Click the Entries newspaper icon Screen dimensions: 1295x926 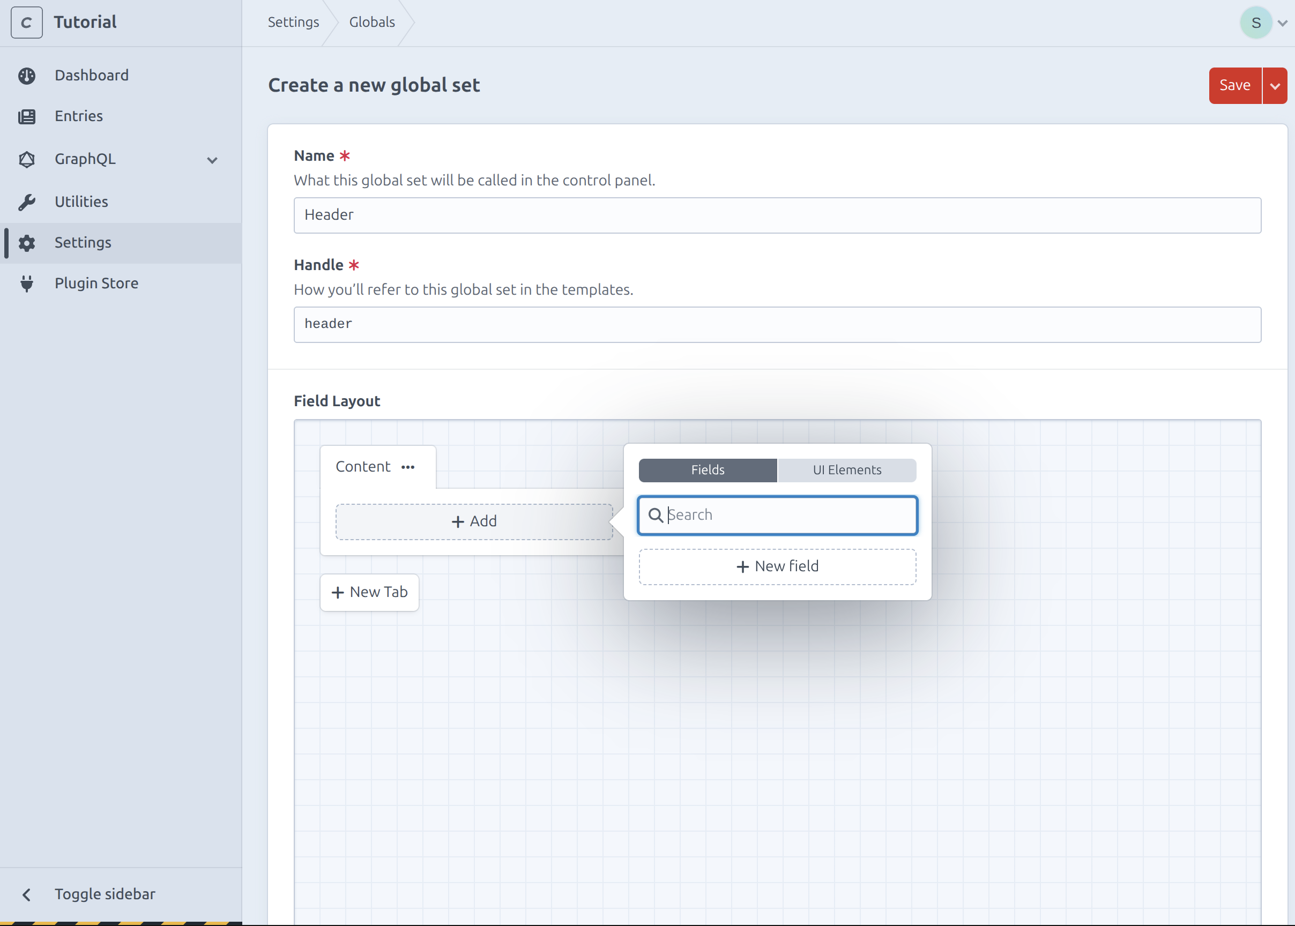(27, 116)
